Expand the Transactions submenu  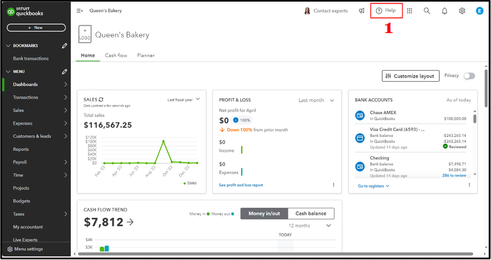66,97
